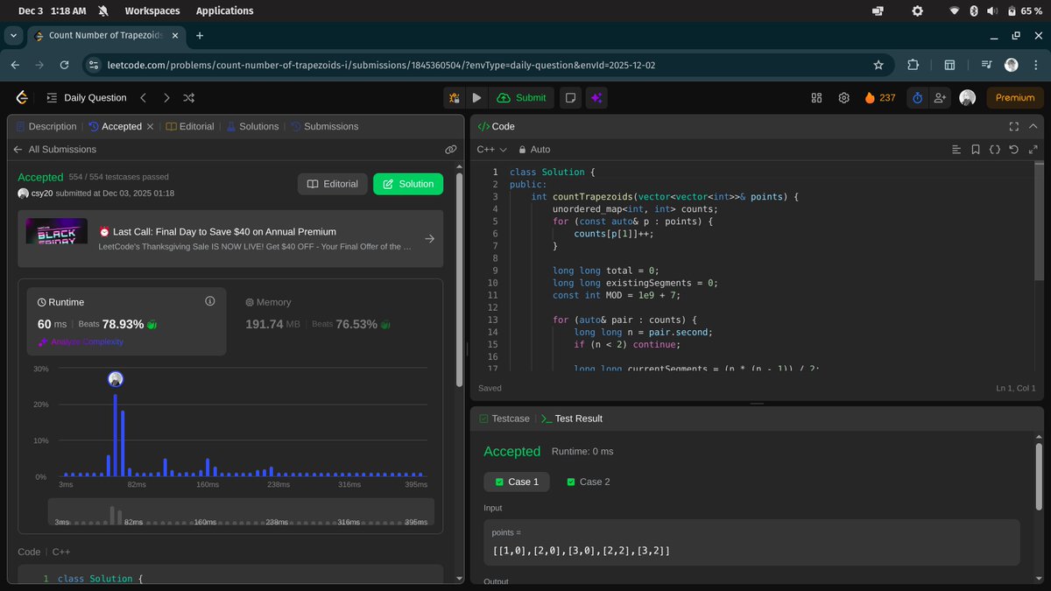Open the notes sticky icon
The height and width of the screenshot is (591, 1051).
[x=570, y=98]
